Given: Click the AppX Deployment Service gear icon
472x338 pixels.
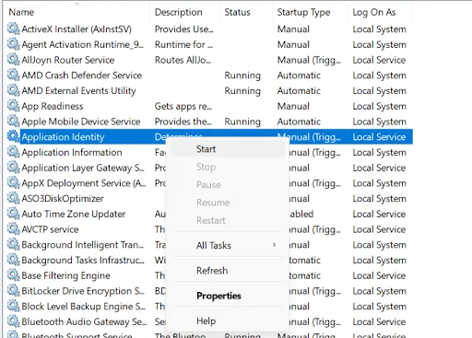Looking at the screenshot, I should coord(13,182).
